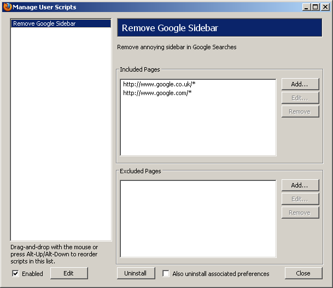The height and width of the screenshot is (288, 333).
Task: Click Remove beside Included Pages
Action: (300, 111)
